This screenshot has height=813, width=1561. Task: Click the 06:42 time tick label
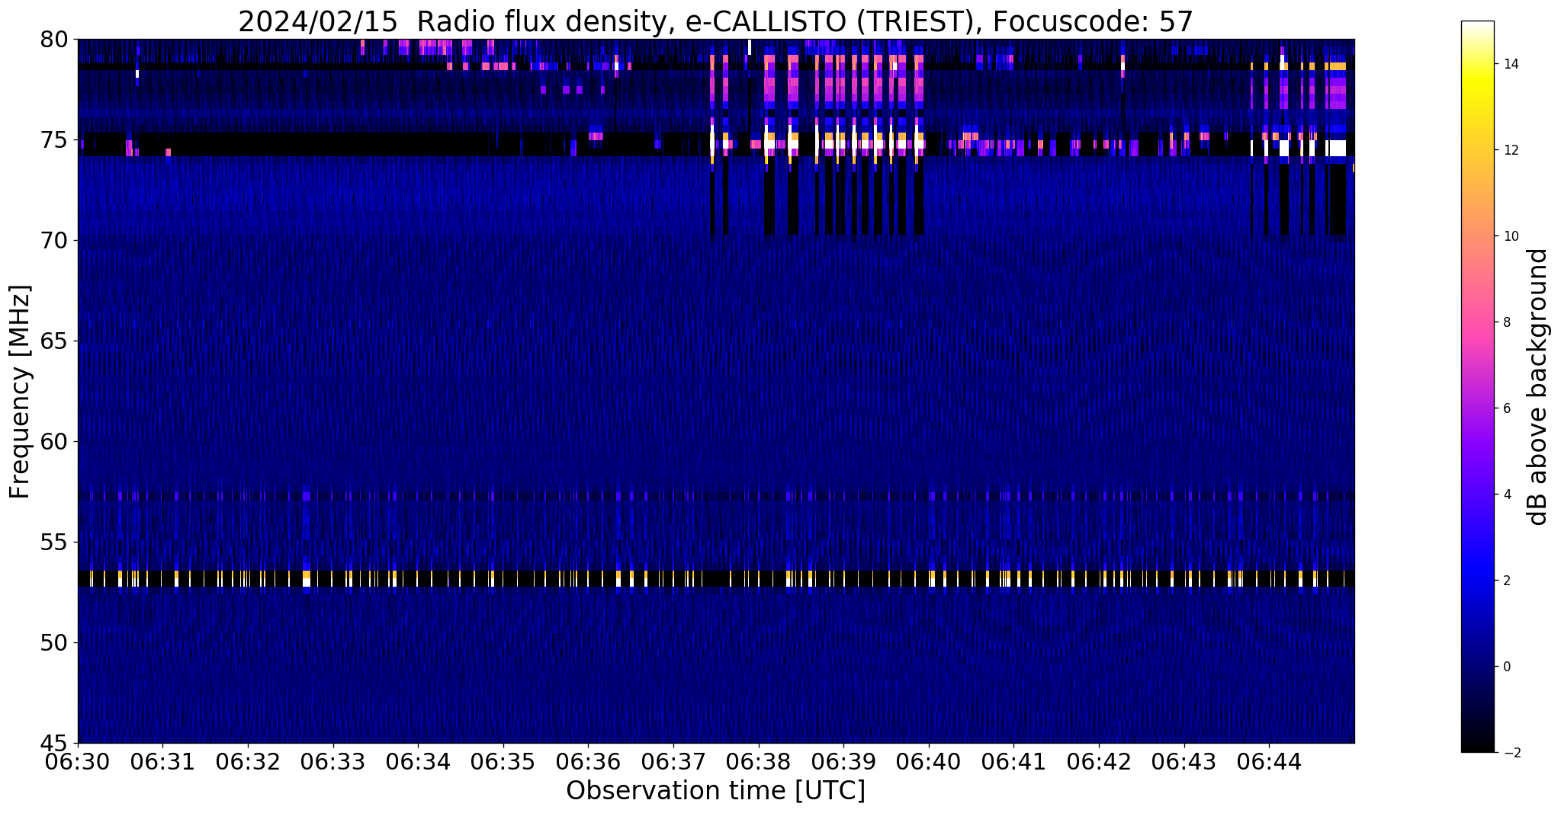(x=1099, y=763)
